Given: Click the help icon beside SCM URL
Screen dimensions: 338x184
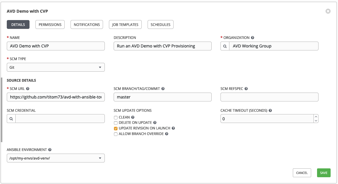Looking at the screenshot, I should pyautogui.click(x=28, y=88).
